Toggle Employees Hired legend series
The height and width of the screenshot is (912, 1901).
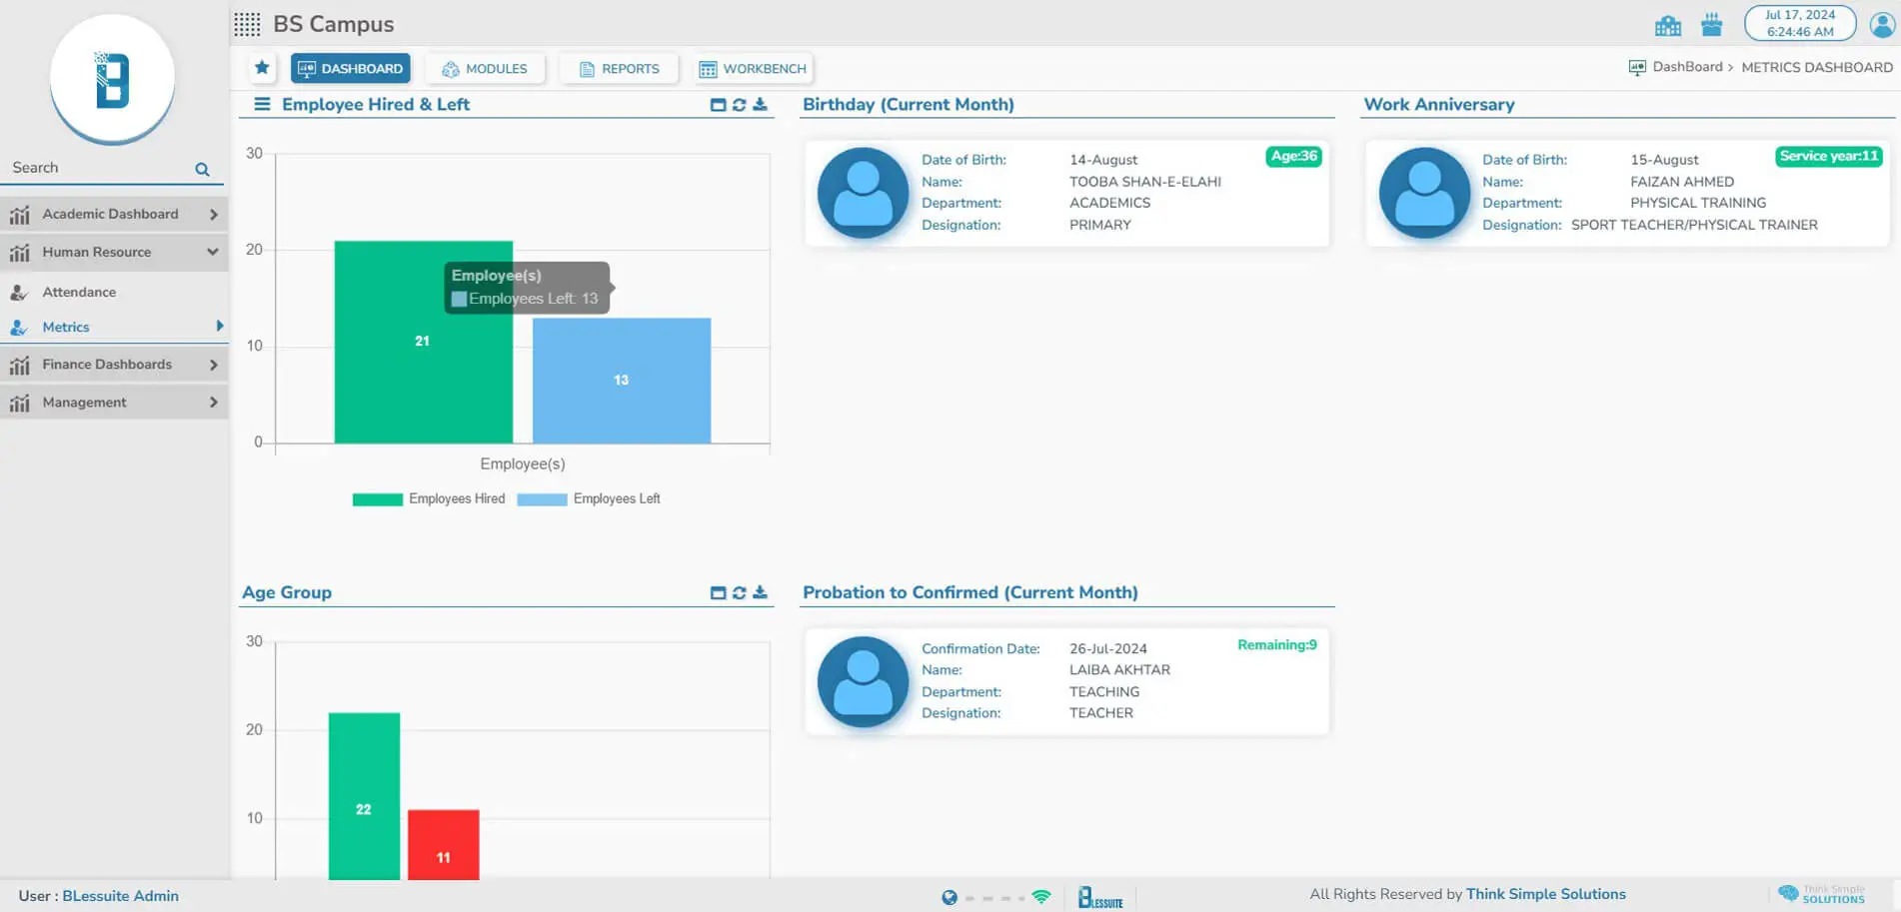click(x=429, y=499)
